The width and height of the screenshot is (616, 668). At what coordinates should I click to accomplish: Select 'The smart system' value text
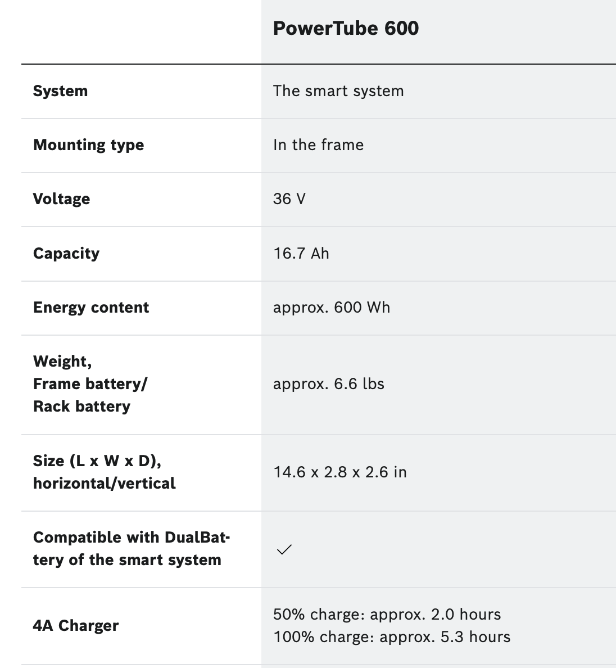coord(338,91)
